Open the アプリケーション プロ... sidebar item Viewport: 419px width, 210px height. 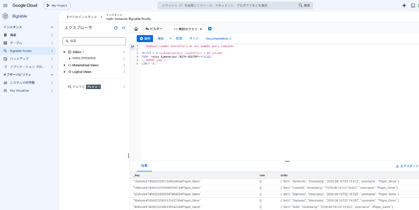pyautogui.click(x=28, y=67)
